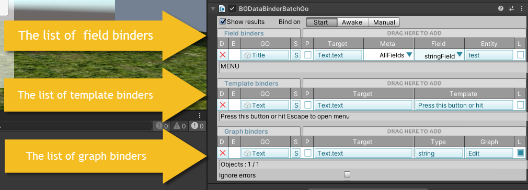Set Bind on to Manual
The height and width of the screenshot is (190, 528).
tap(384, 22)
